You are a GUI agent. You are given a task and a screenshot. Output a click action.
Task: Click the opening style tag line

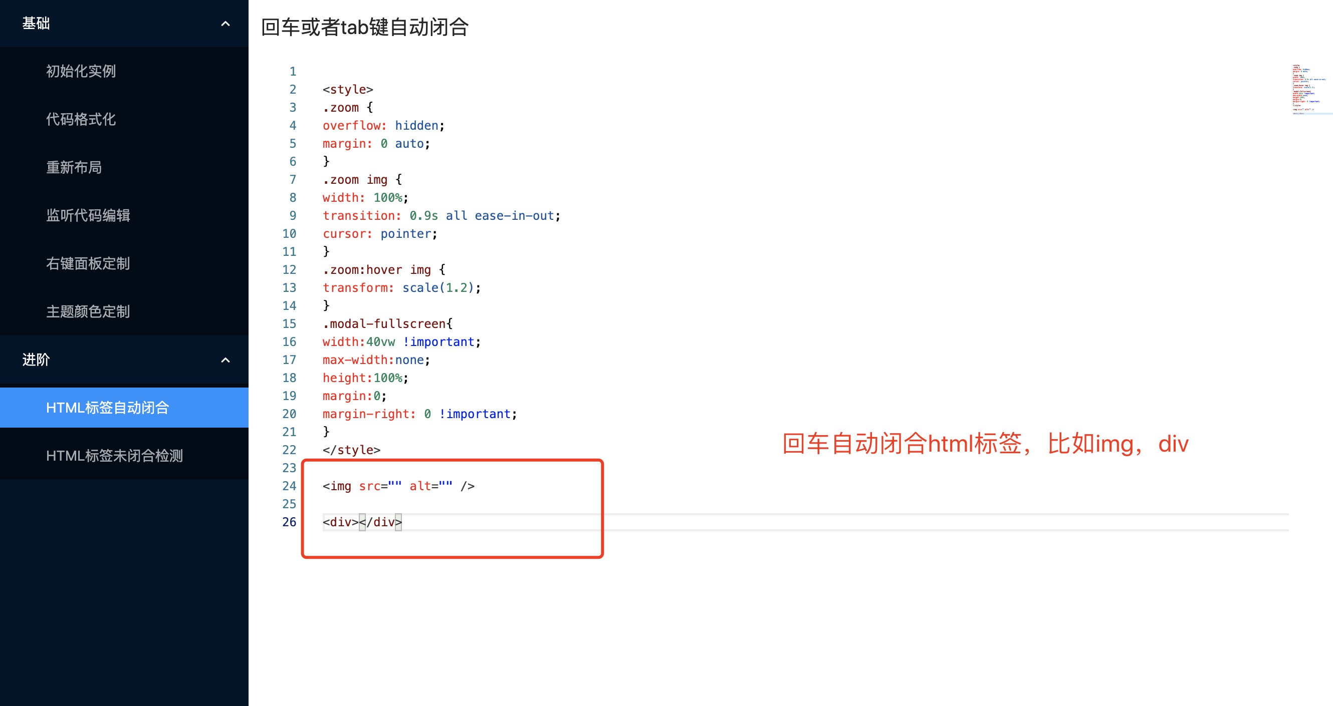tap(348, 90)
